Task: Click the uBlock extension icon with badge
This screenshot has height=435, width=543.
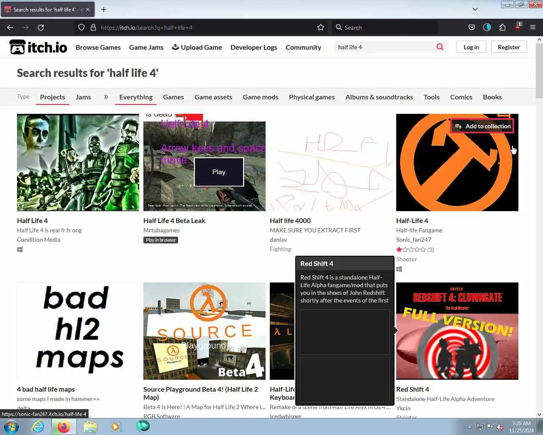Action: [518, 27]
